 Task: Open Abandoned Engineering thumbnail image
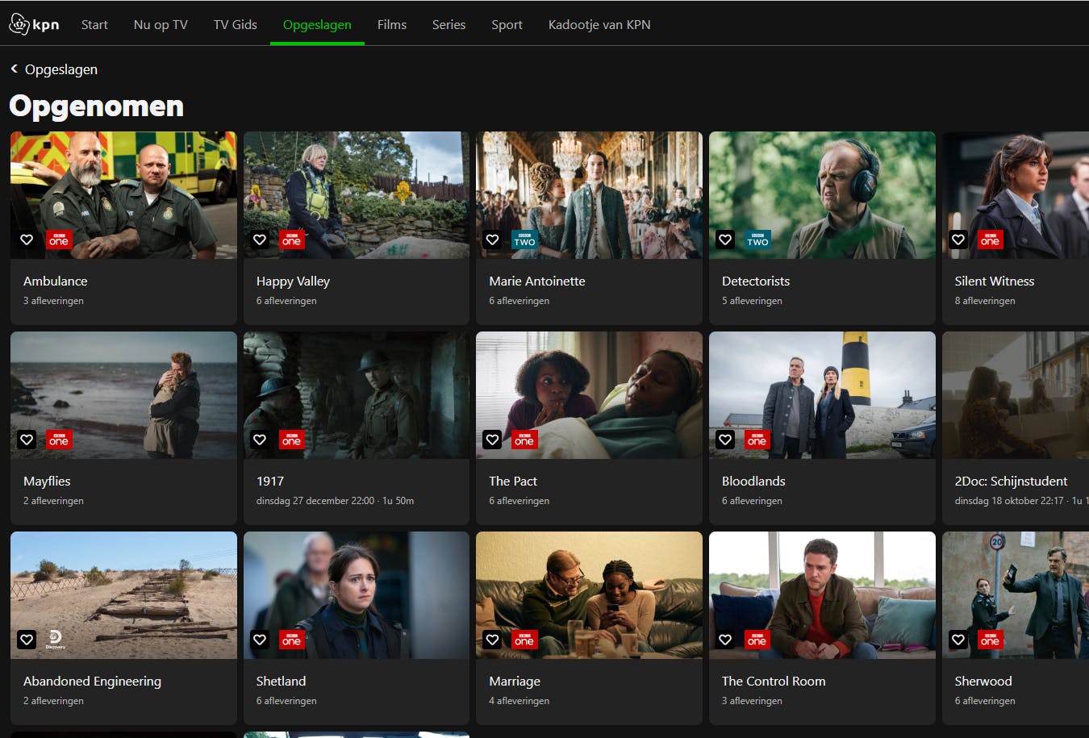pyautogui.click(x=123, y=595)
